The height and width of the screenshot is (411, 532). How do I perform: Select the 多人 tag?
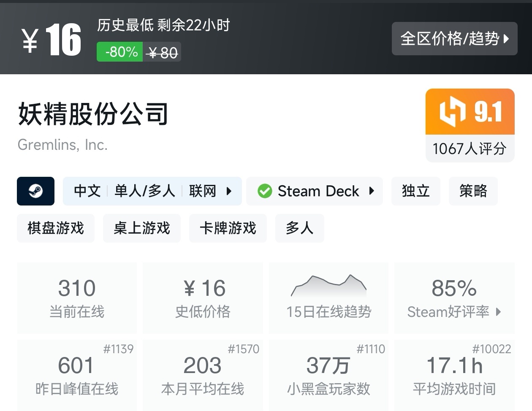coord(300,228)
